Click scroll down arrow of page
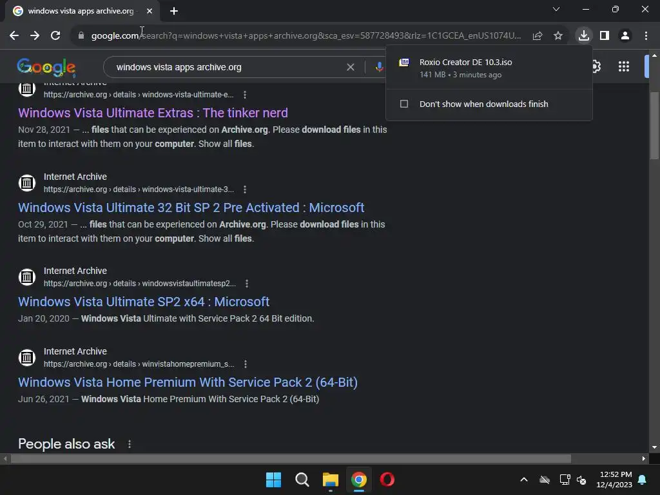The image size is (660, 495). (x=655, y=447)
